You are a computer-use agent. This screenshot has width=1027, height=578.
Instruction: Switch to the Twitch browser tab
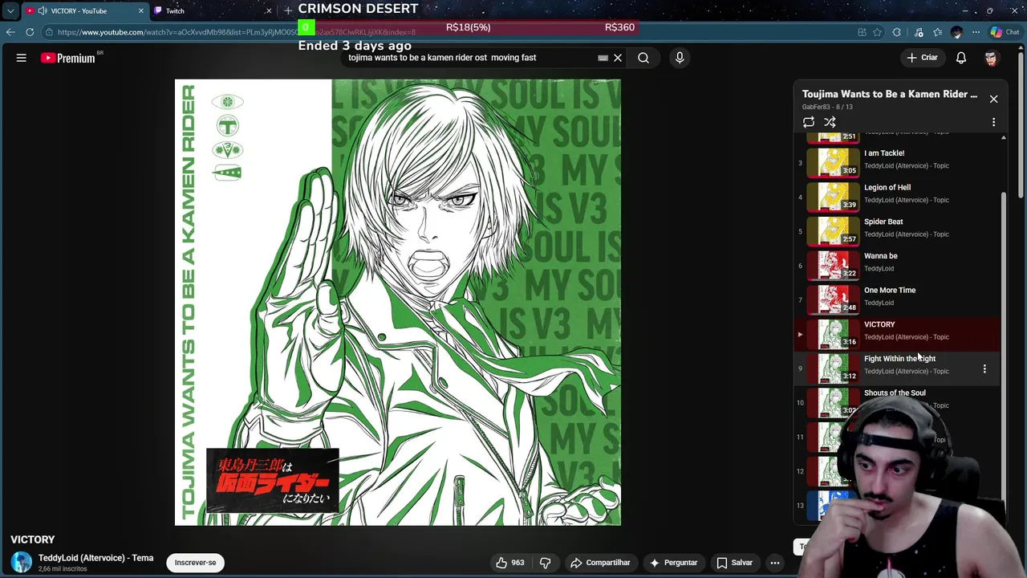212,10
